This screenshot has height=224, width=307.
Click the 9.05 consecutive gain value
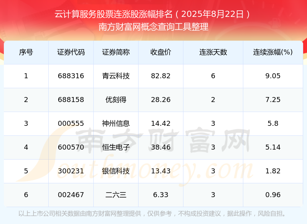273,76
